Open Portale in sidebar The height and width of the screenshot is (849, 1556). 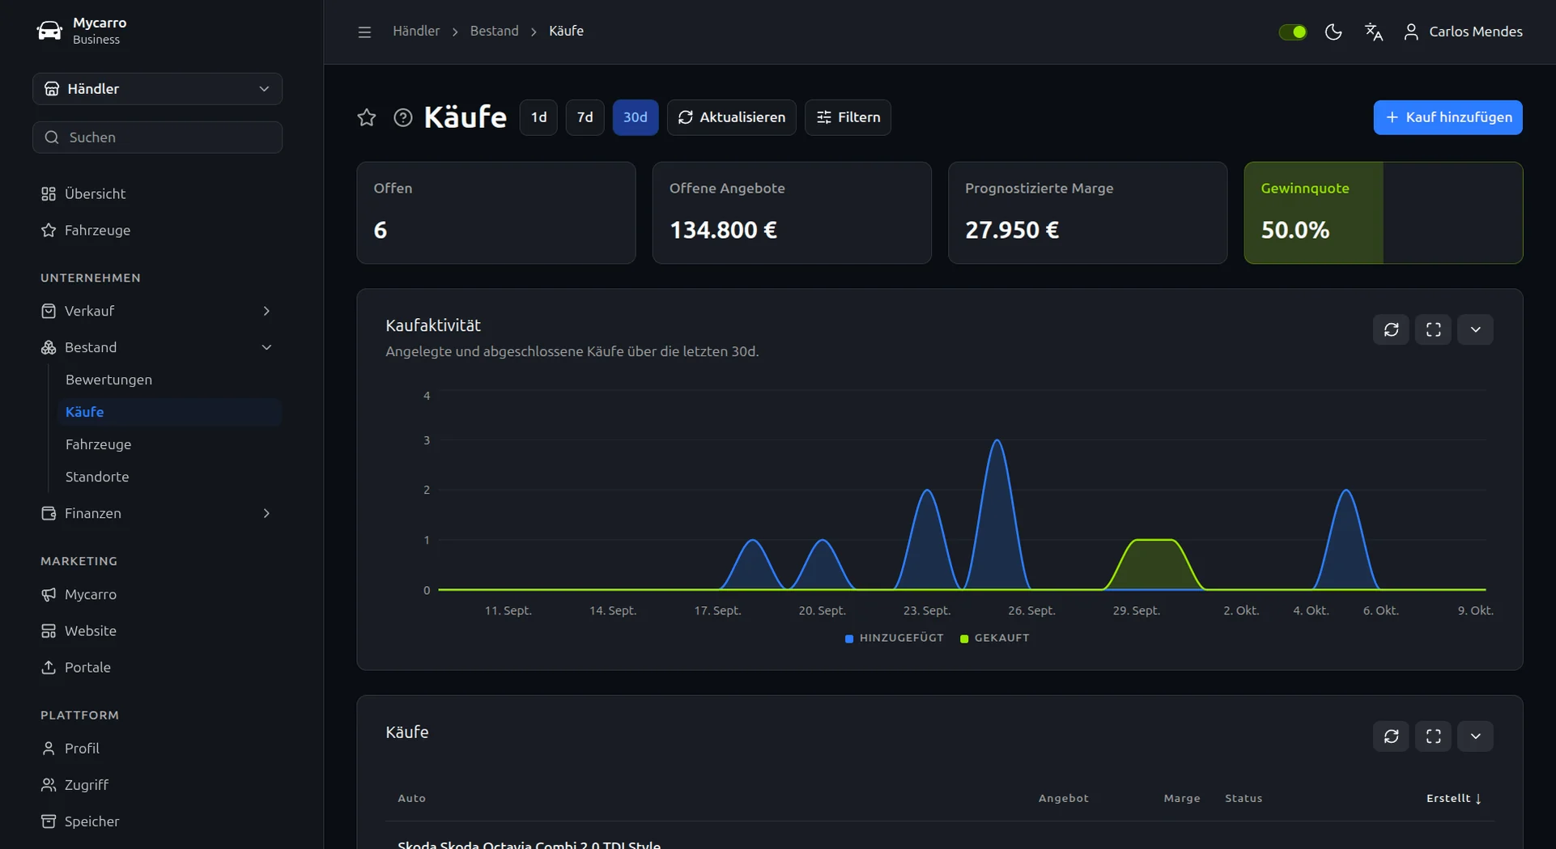(157, 667)
